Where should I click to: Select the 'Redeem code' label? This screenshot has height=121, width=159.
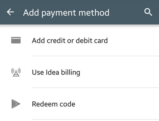[x=54, y=104]
